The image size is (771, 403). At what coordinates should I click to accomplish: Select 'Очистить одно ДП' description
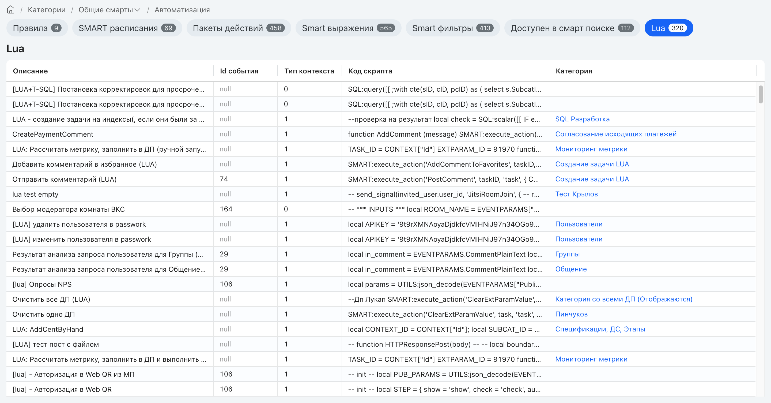point(43,314)
